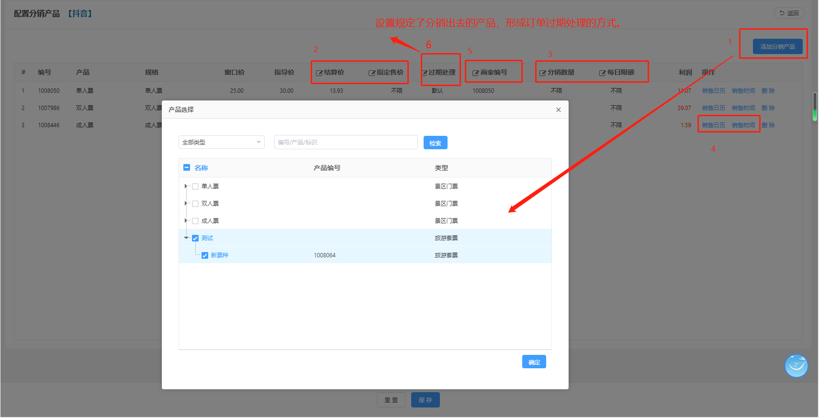This screenshot has width=819, height=418.
Task: Click the 销售时间 link for row 1
Action: [743, 91]
